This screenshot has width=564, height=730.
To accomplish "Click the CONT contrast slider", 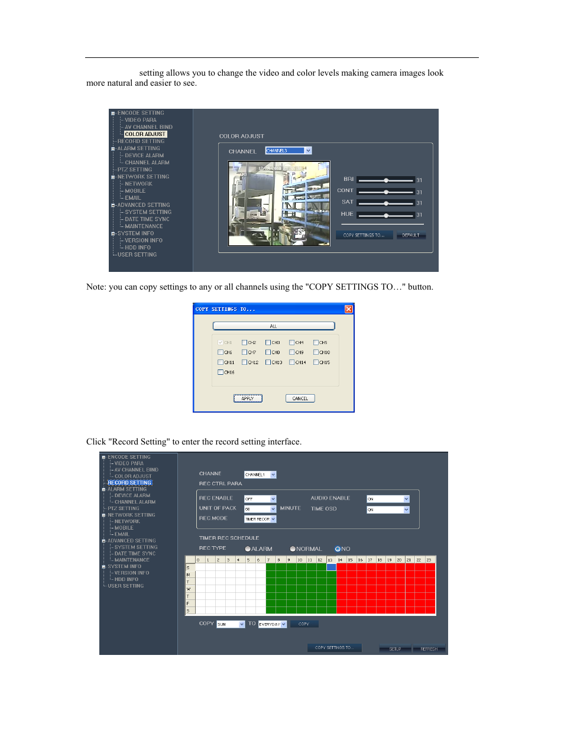I will [386, 192].
